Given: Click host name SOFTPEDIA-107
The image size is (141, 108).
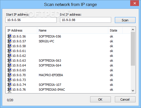Looking at the screenshot, I should tap(50, 85).
